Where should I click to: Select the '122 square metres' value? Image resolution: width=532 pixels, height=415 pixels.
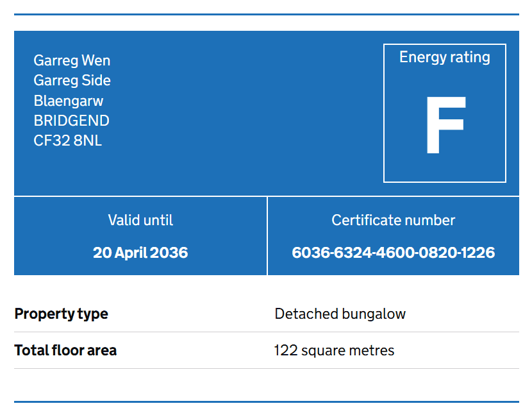tap(334, 350)
